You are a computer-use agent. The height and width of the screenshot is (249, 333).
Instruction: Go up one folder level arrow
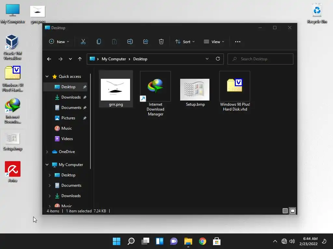[80, 59]
